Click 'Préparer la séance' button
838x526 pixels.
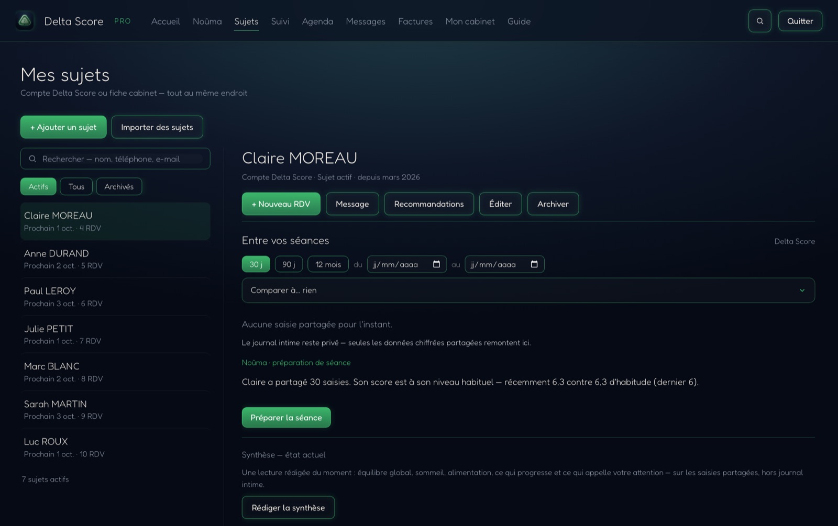pos(286,418)
